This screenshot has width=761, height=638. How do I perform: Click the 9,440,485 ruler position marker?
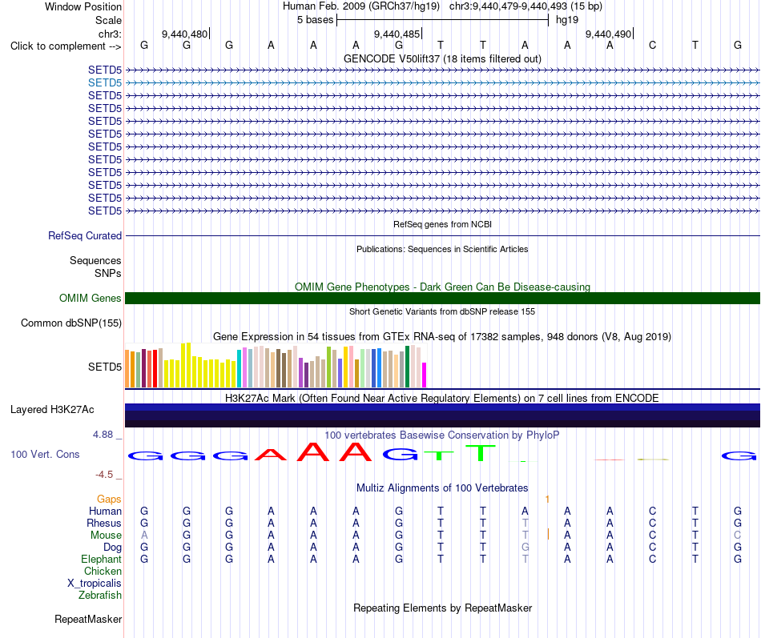pos(397,34)
